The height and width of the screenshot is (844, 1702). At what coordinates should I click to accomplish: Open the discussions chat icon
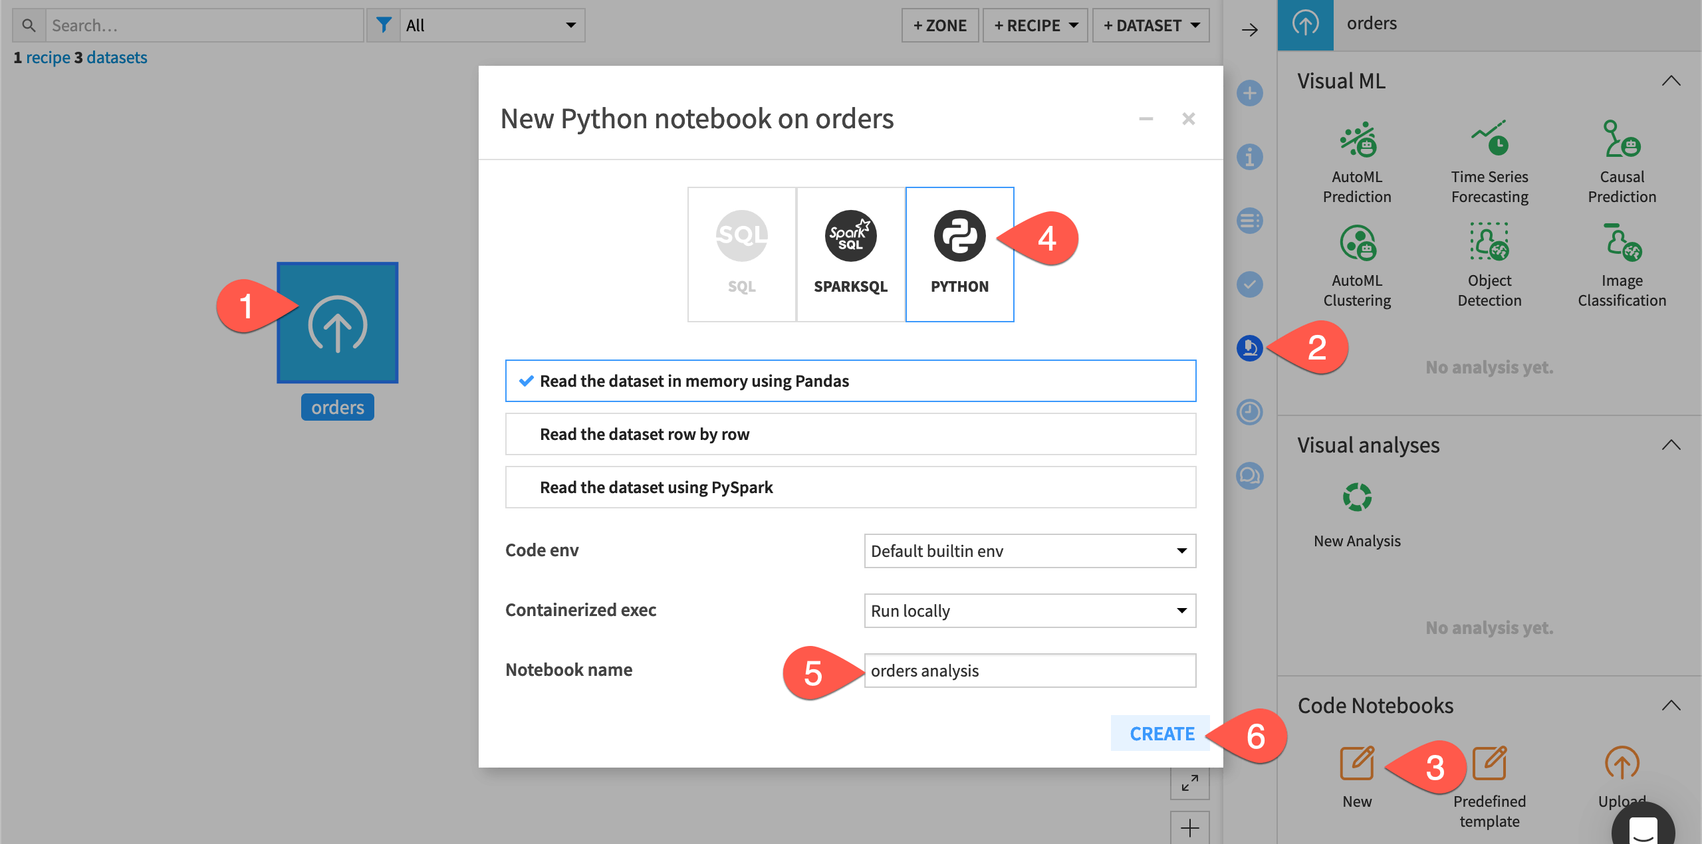point(1250,475)
